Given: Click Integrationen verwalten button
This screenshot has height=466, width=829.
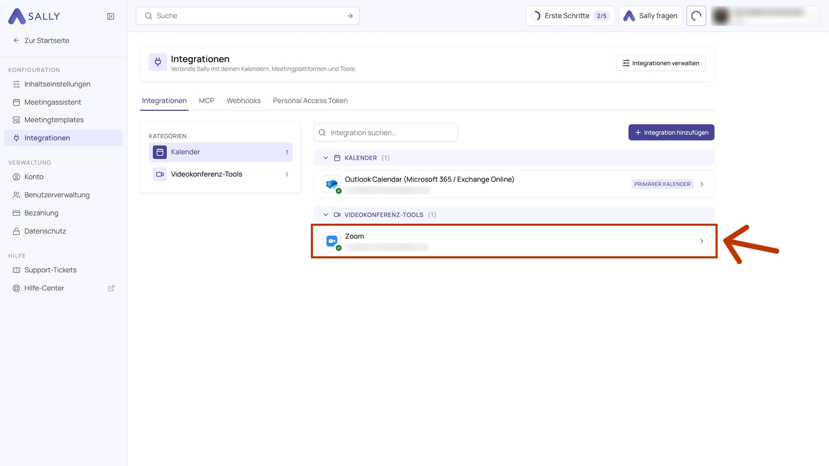Looking at the screenshot, I should click(x=661, y=63).
